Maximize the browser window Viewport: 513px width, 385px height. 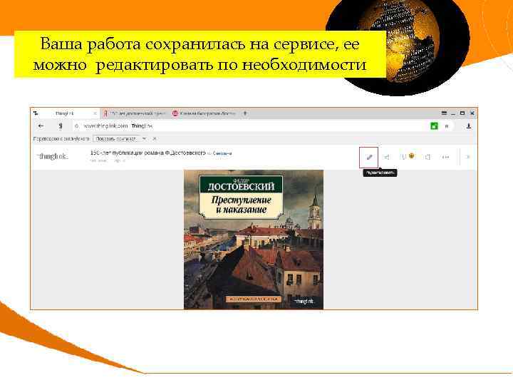(462, 113)
